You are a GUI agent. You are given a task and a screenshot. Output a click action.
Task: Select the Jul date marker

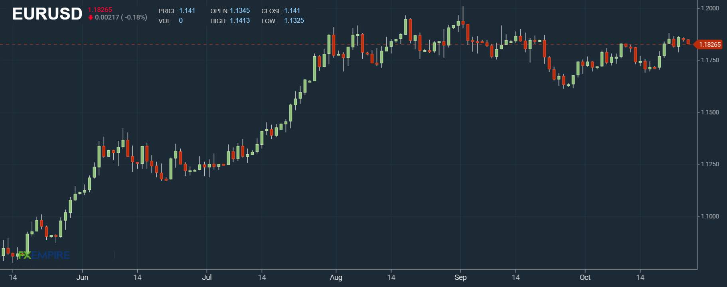click(207, 277)
